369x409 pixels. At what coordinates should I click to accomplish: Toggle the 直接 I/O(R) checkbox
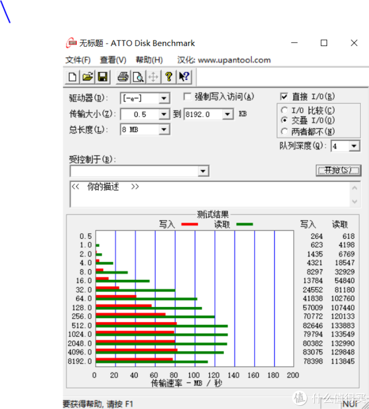[x=284, y=97]
